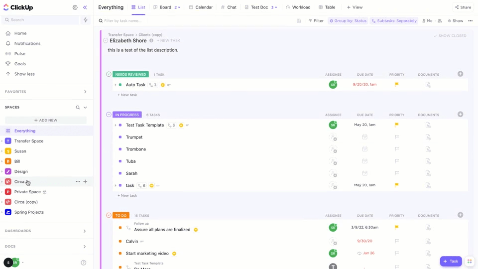Add column in Needs Reviewed group
Screen dimensions: 478x269
[x=460, y=74]
